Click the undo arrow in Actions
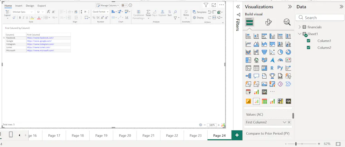345x147 pixels. click(x=209, y=12)
